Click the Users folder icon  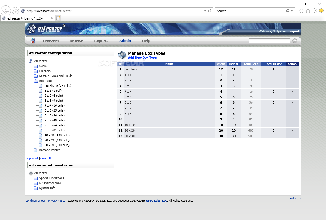(36, 66)
